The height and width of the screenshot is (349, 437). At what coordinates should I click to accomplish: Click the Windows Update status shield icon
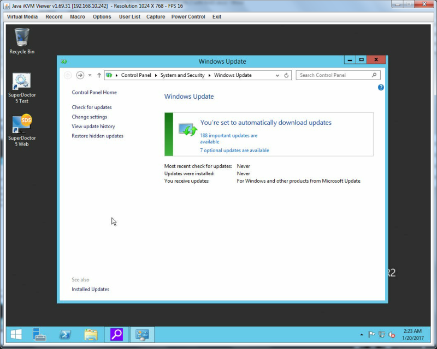[187, 130]
